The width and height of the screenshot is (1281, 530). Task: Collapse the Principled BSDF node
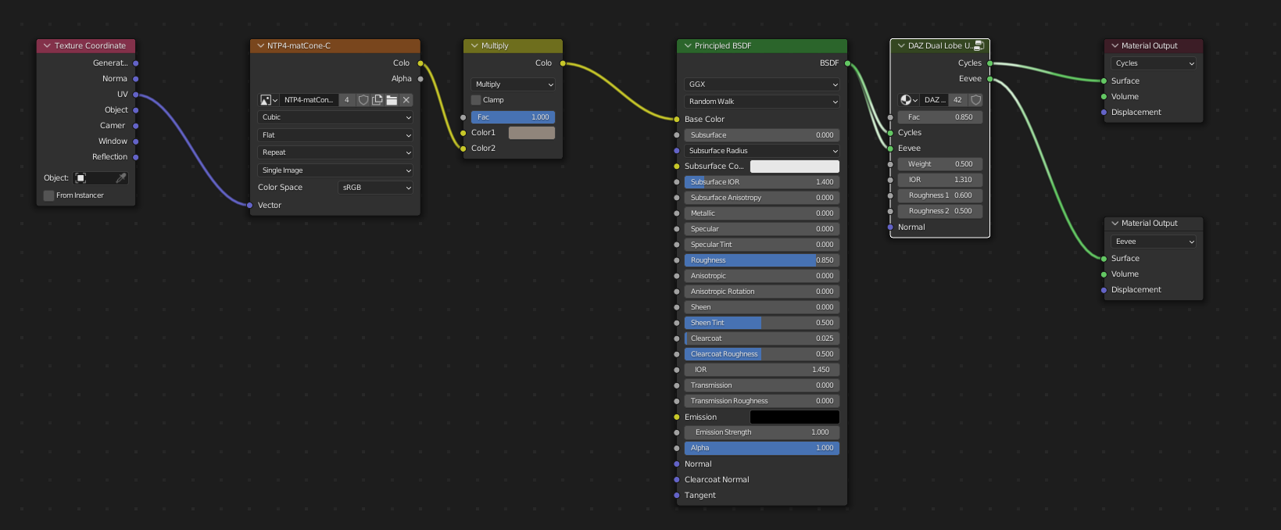(688, 46)
